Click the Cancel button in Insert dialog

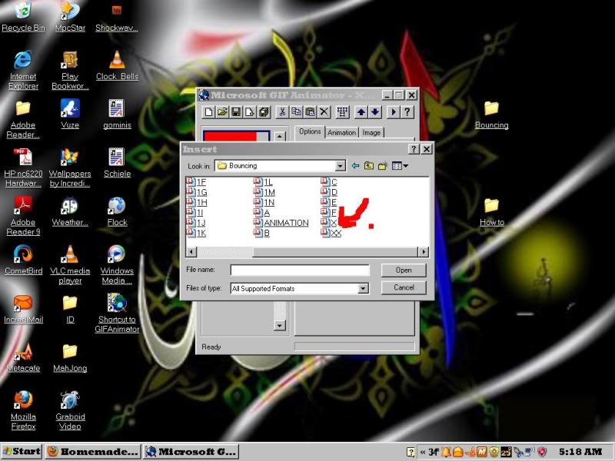click(404, 287)
